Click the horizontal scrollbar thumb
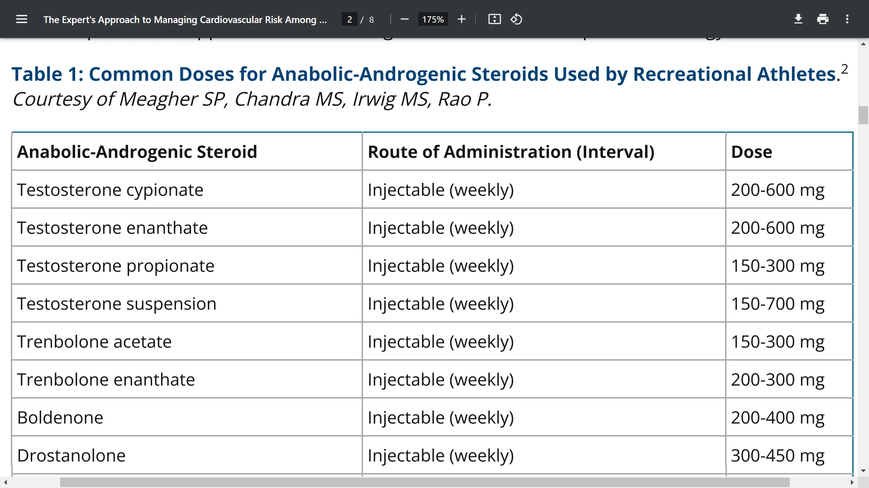The image size is (869, 488). click(425, 483)
